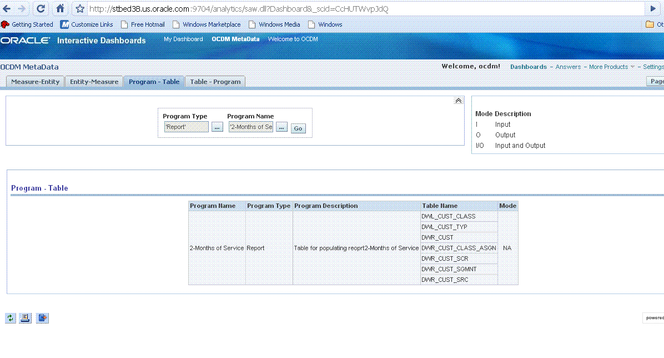Open other bookmarks folder icon
The height and width of the screenshot is (358, 664).
click(650, 24)
